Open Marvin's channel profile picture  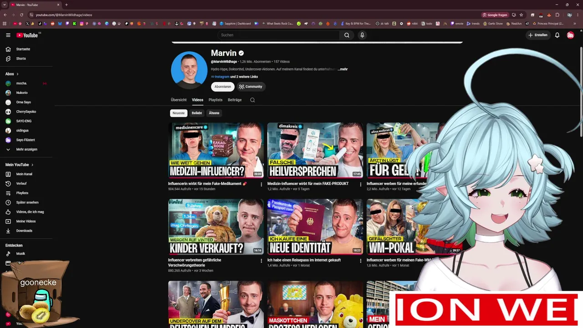[189, 70]
